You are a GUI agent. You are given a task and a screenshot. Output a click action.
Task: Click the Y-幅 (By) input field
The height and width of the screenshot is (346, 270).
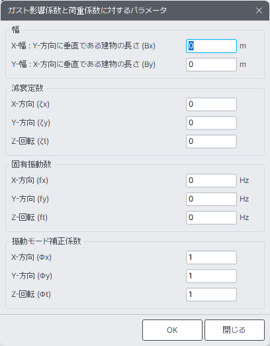click(x=211, y=64)
